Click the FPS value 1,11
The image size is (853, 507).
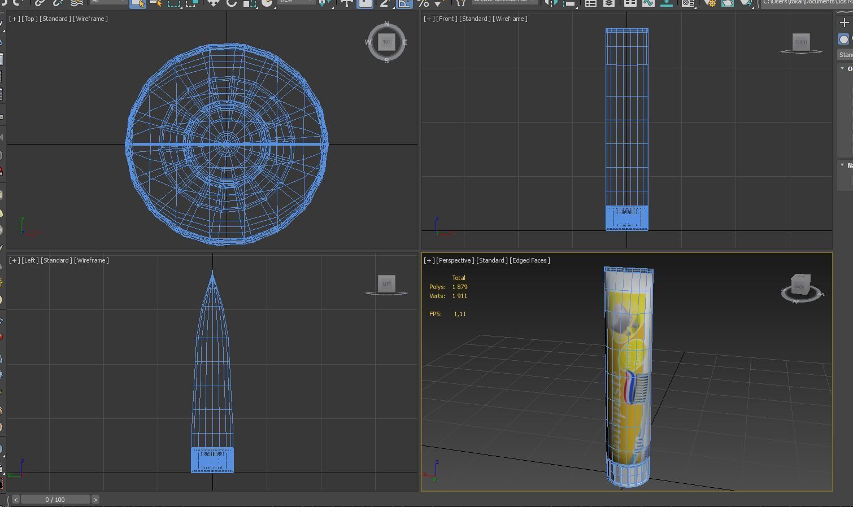click(460, 314)
